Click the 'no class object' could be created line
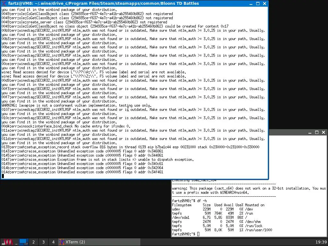This screenshot has width=328, height=246. click(x=115, y=26)
